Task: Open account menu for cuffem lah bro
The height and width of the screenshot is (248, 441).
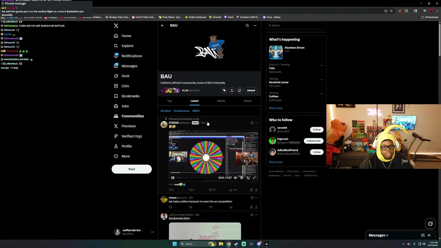Action: click(152, 232)
